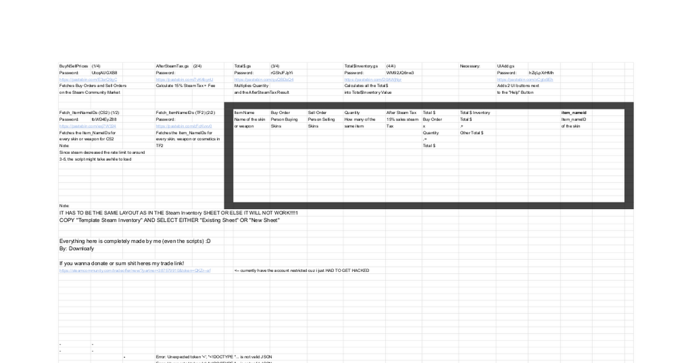Open the pastebin link under AfterSteamTax.gs
This screenshot has height=363, width=692.
pyautogui.click(x=185, y=80)
